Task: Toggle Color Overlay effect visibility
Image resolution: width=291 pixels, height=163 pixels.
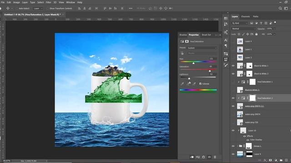Action: click(x=248, y=140)
